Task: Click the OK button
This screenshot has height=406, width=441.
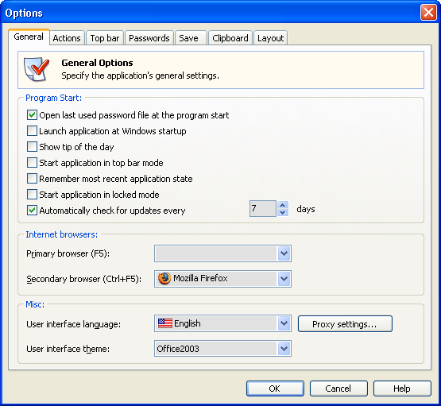Action: coord(275,389)
